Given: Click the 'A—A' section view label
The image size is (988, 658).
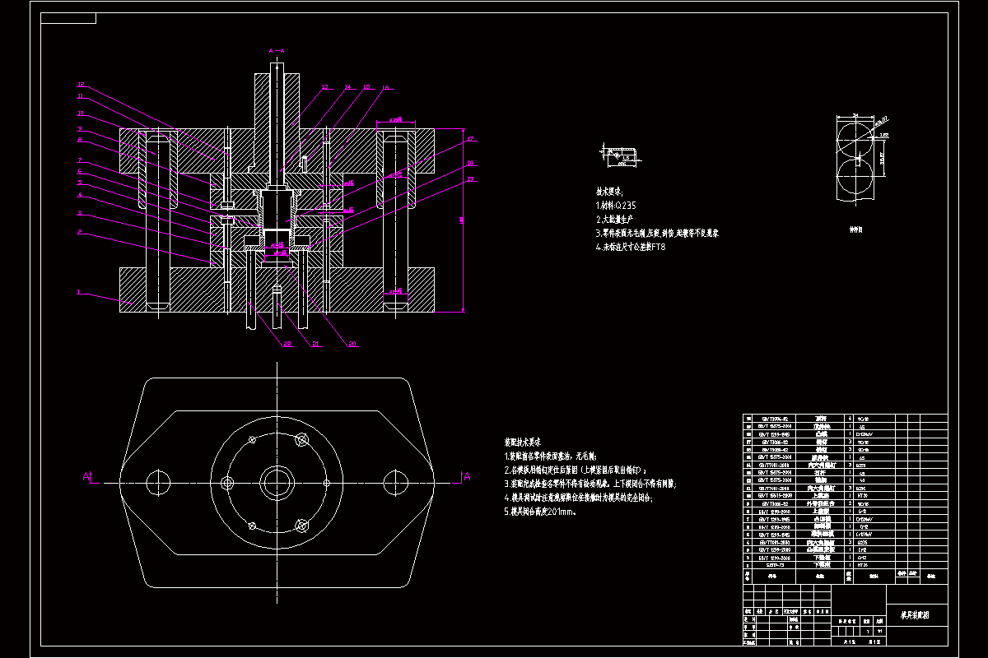Looking at the screenshot, I should tap(277, 51).
